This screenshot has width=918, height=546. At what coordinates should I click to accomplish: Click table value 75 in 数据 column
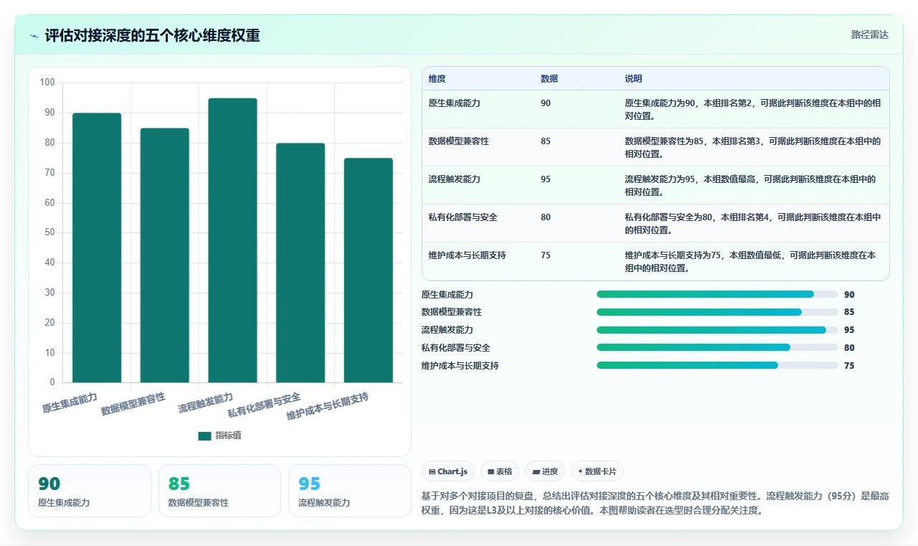coord(546,255)
